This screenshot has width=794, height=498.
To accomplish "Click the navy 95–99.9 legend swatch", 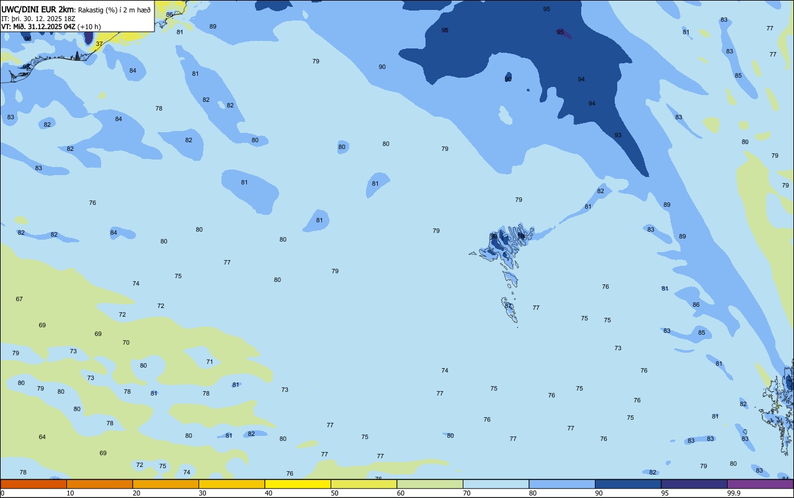I will point(694,484).
